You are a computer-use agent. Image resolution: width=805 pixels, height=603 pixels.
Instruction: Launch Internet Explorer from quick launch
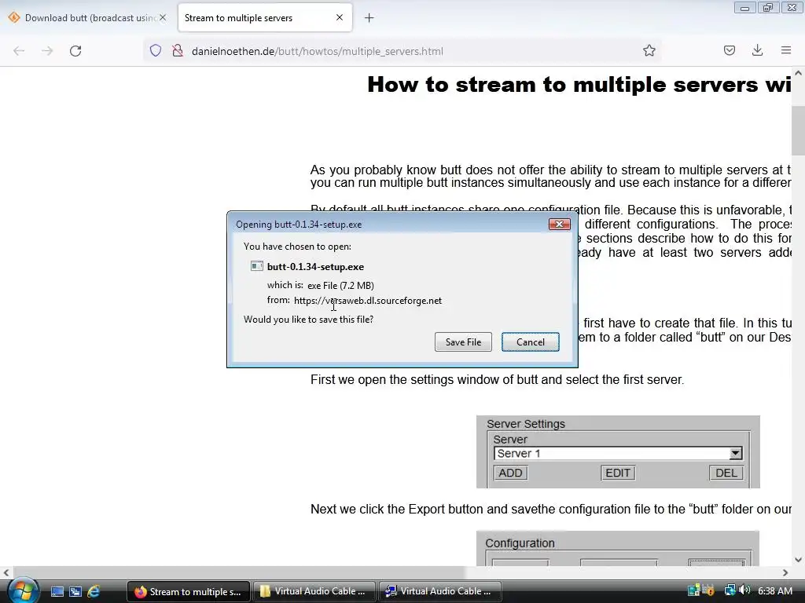coord(94,591)
